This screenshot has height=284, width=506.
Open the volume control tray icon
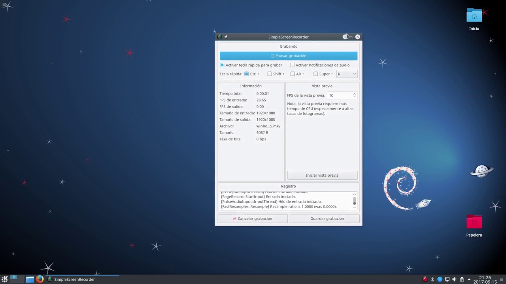pyautogui.click(x=454, y=279)
